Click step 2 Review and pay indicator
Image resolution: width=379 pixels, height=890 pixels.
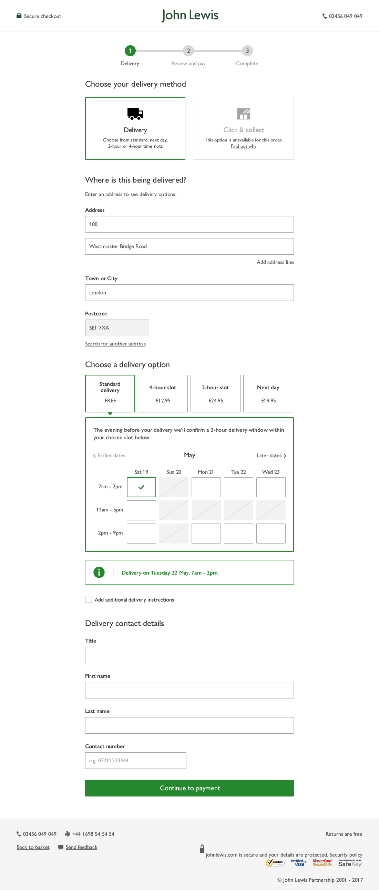click(188, 51)
